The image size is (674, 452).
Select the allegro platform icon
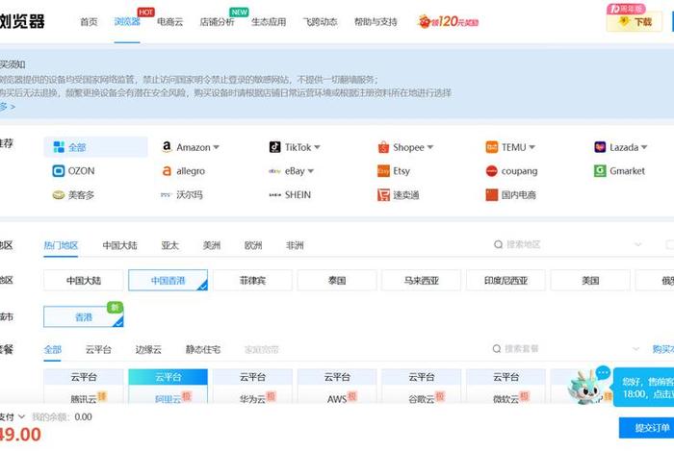pyautogui.click(x=167, y=171)
